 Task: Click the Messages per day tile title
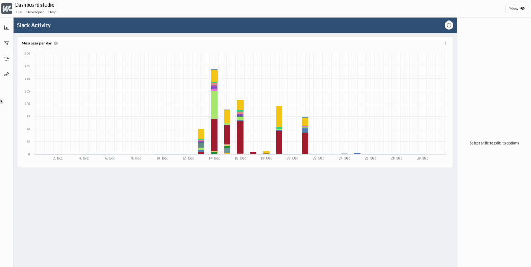[x=37, y=43]
